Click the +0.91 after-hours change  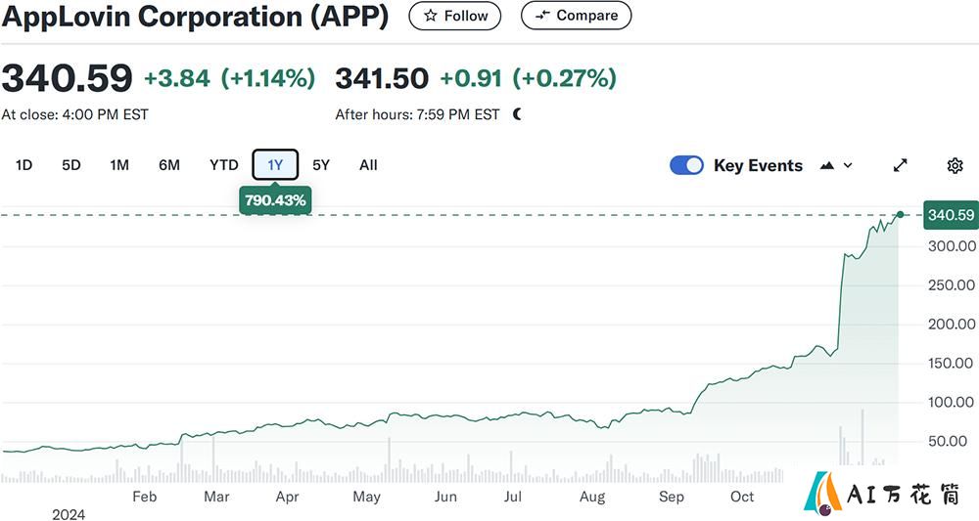(472, 78)
